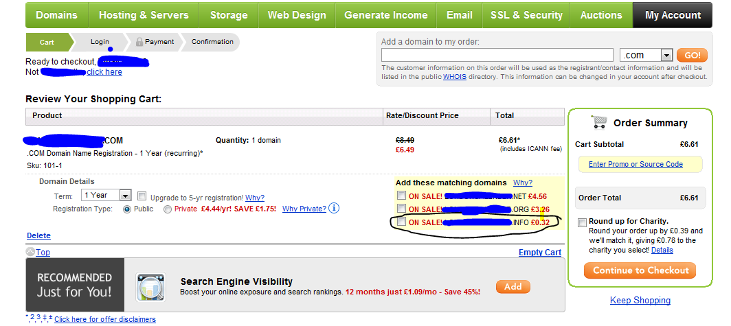The height and width of the screenshot is (326, 731).
Task: Click the Search Engine Visibility magnifier icon
Action: click(150, 287)
